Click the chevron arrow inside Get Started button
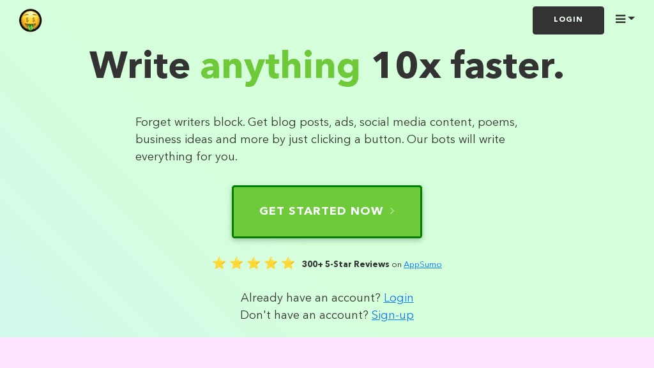Viewport: 654px width, 368px height. 392,211
